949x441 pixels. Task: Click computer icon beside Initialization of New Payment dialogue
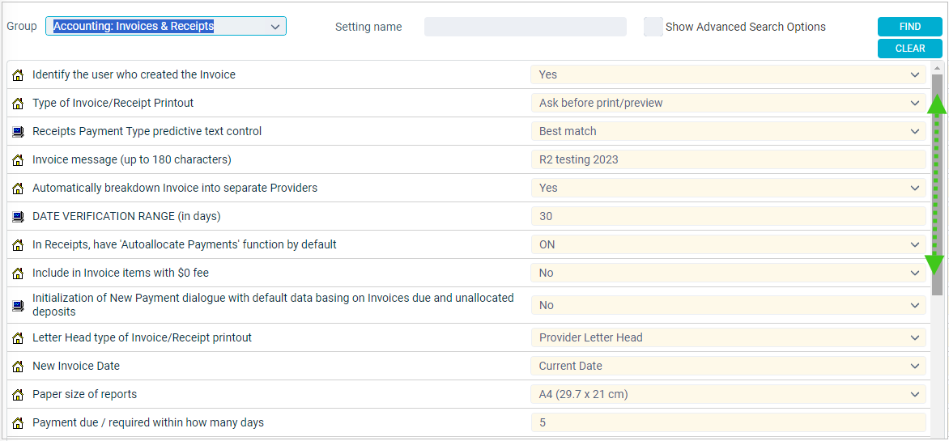click(x=18, y=305)
